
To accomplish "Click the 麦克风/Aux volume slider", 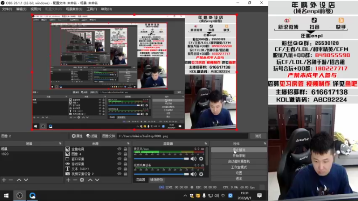I will [162, 159].
